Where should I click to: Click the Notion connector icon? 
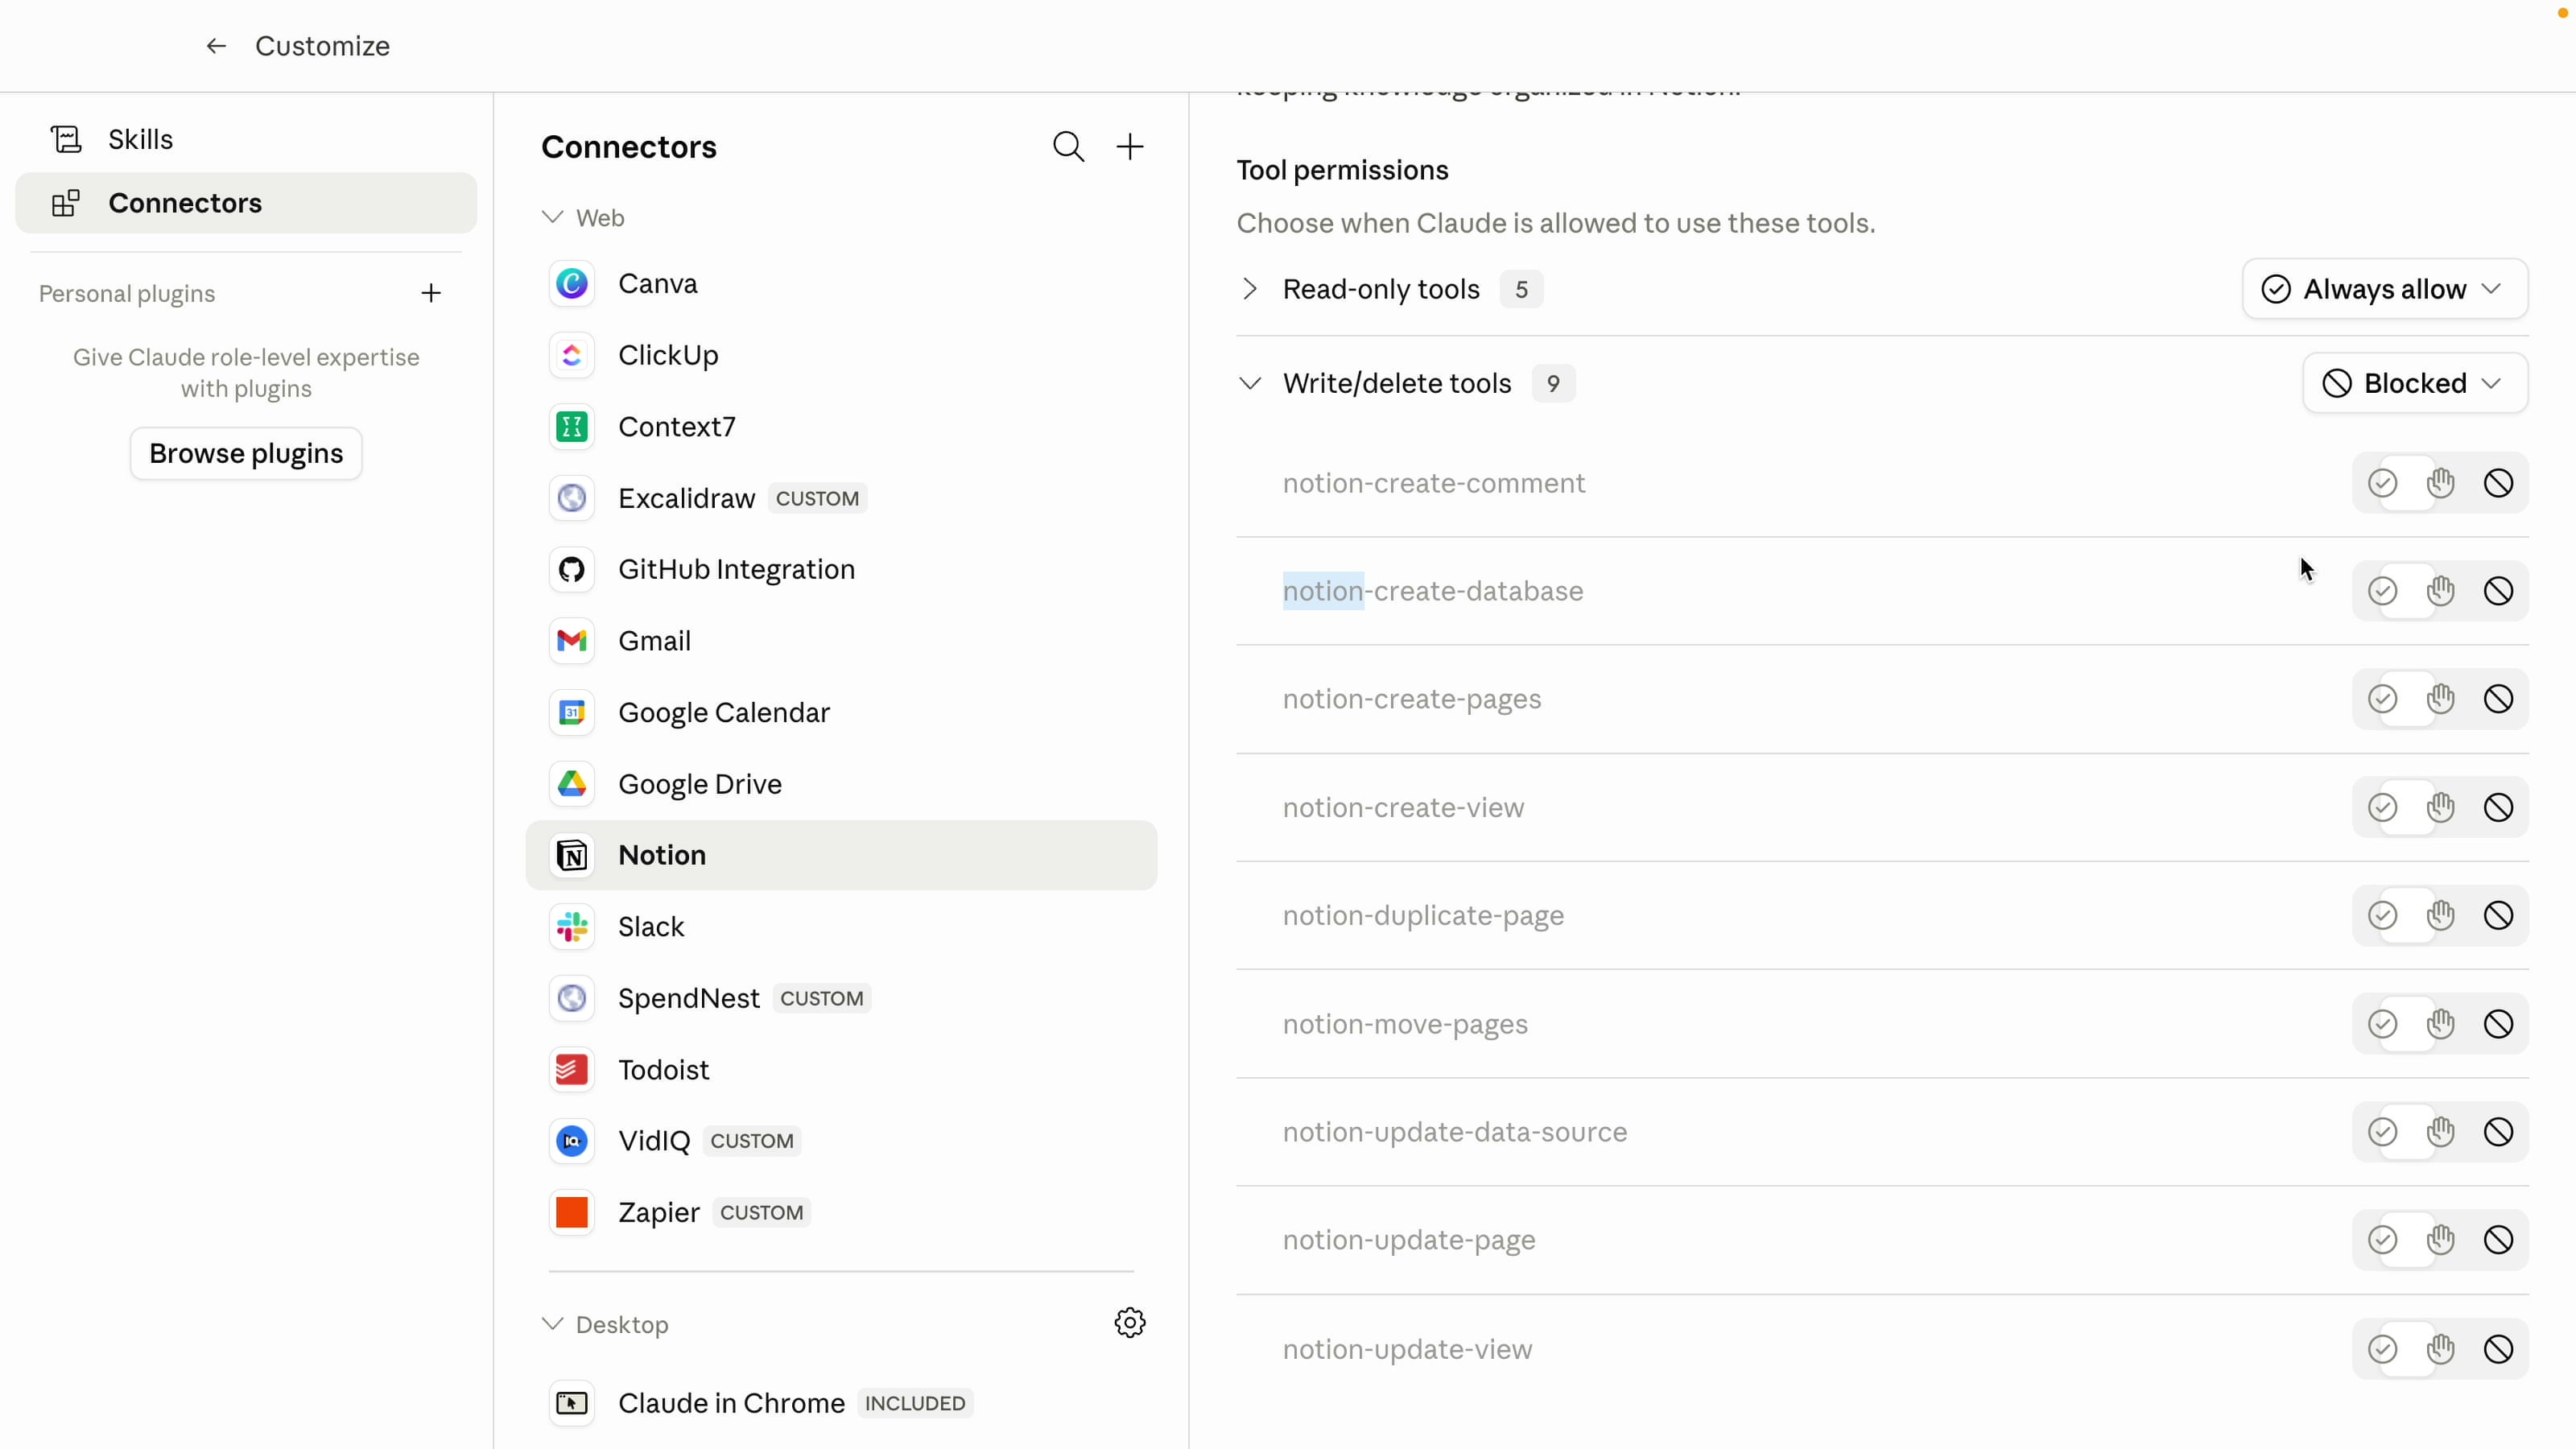tap(572, 856)
